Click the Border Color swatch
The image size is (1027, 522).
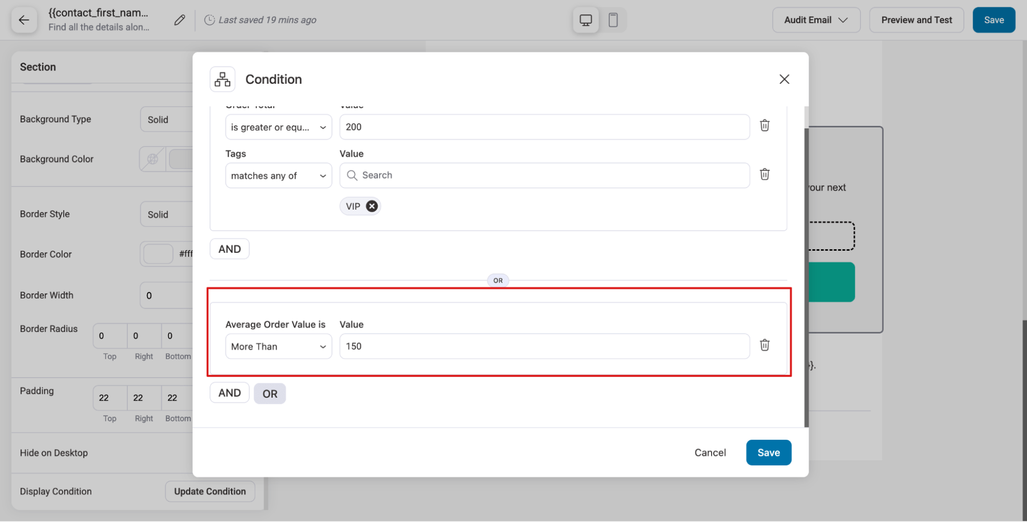click(158, 254)
